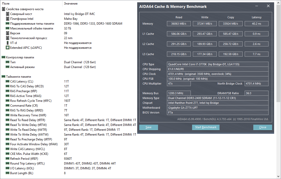Start the benchmark with Start Benchmark
This screenshot has width=281, height=179.
[206, 127]
